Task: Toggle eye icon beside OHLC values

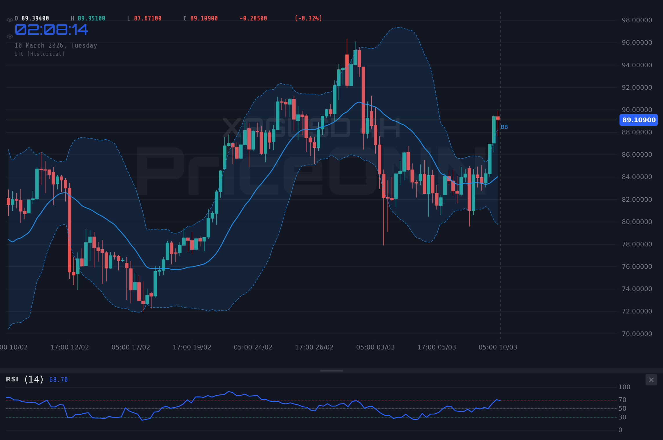Action: point(10,20)
